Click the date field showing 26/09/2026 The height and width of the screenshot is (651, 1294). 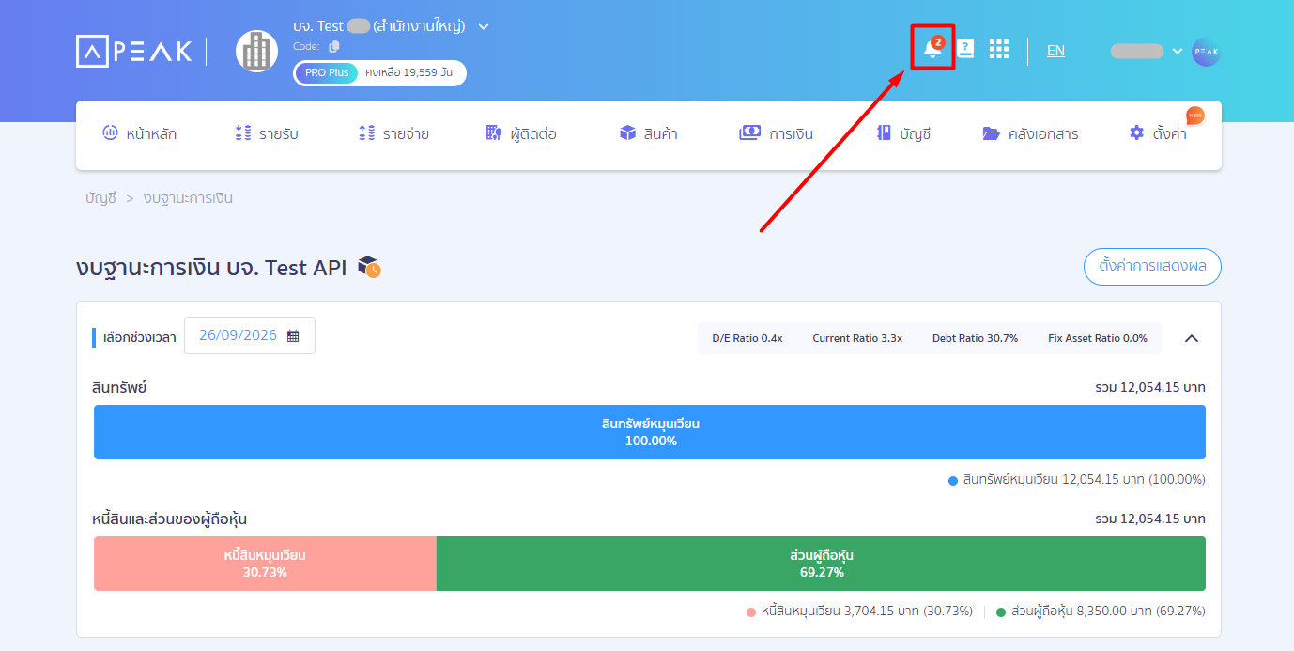click(x=250, y=335)
